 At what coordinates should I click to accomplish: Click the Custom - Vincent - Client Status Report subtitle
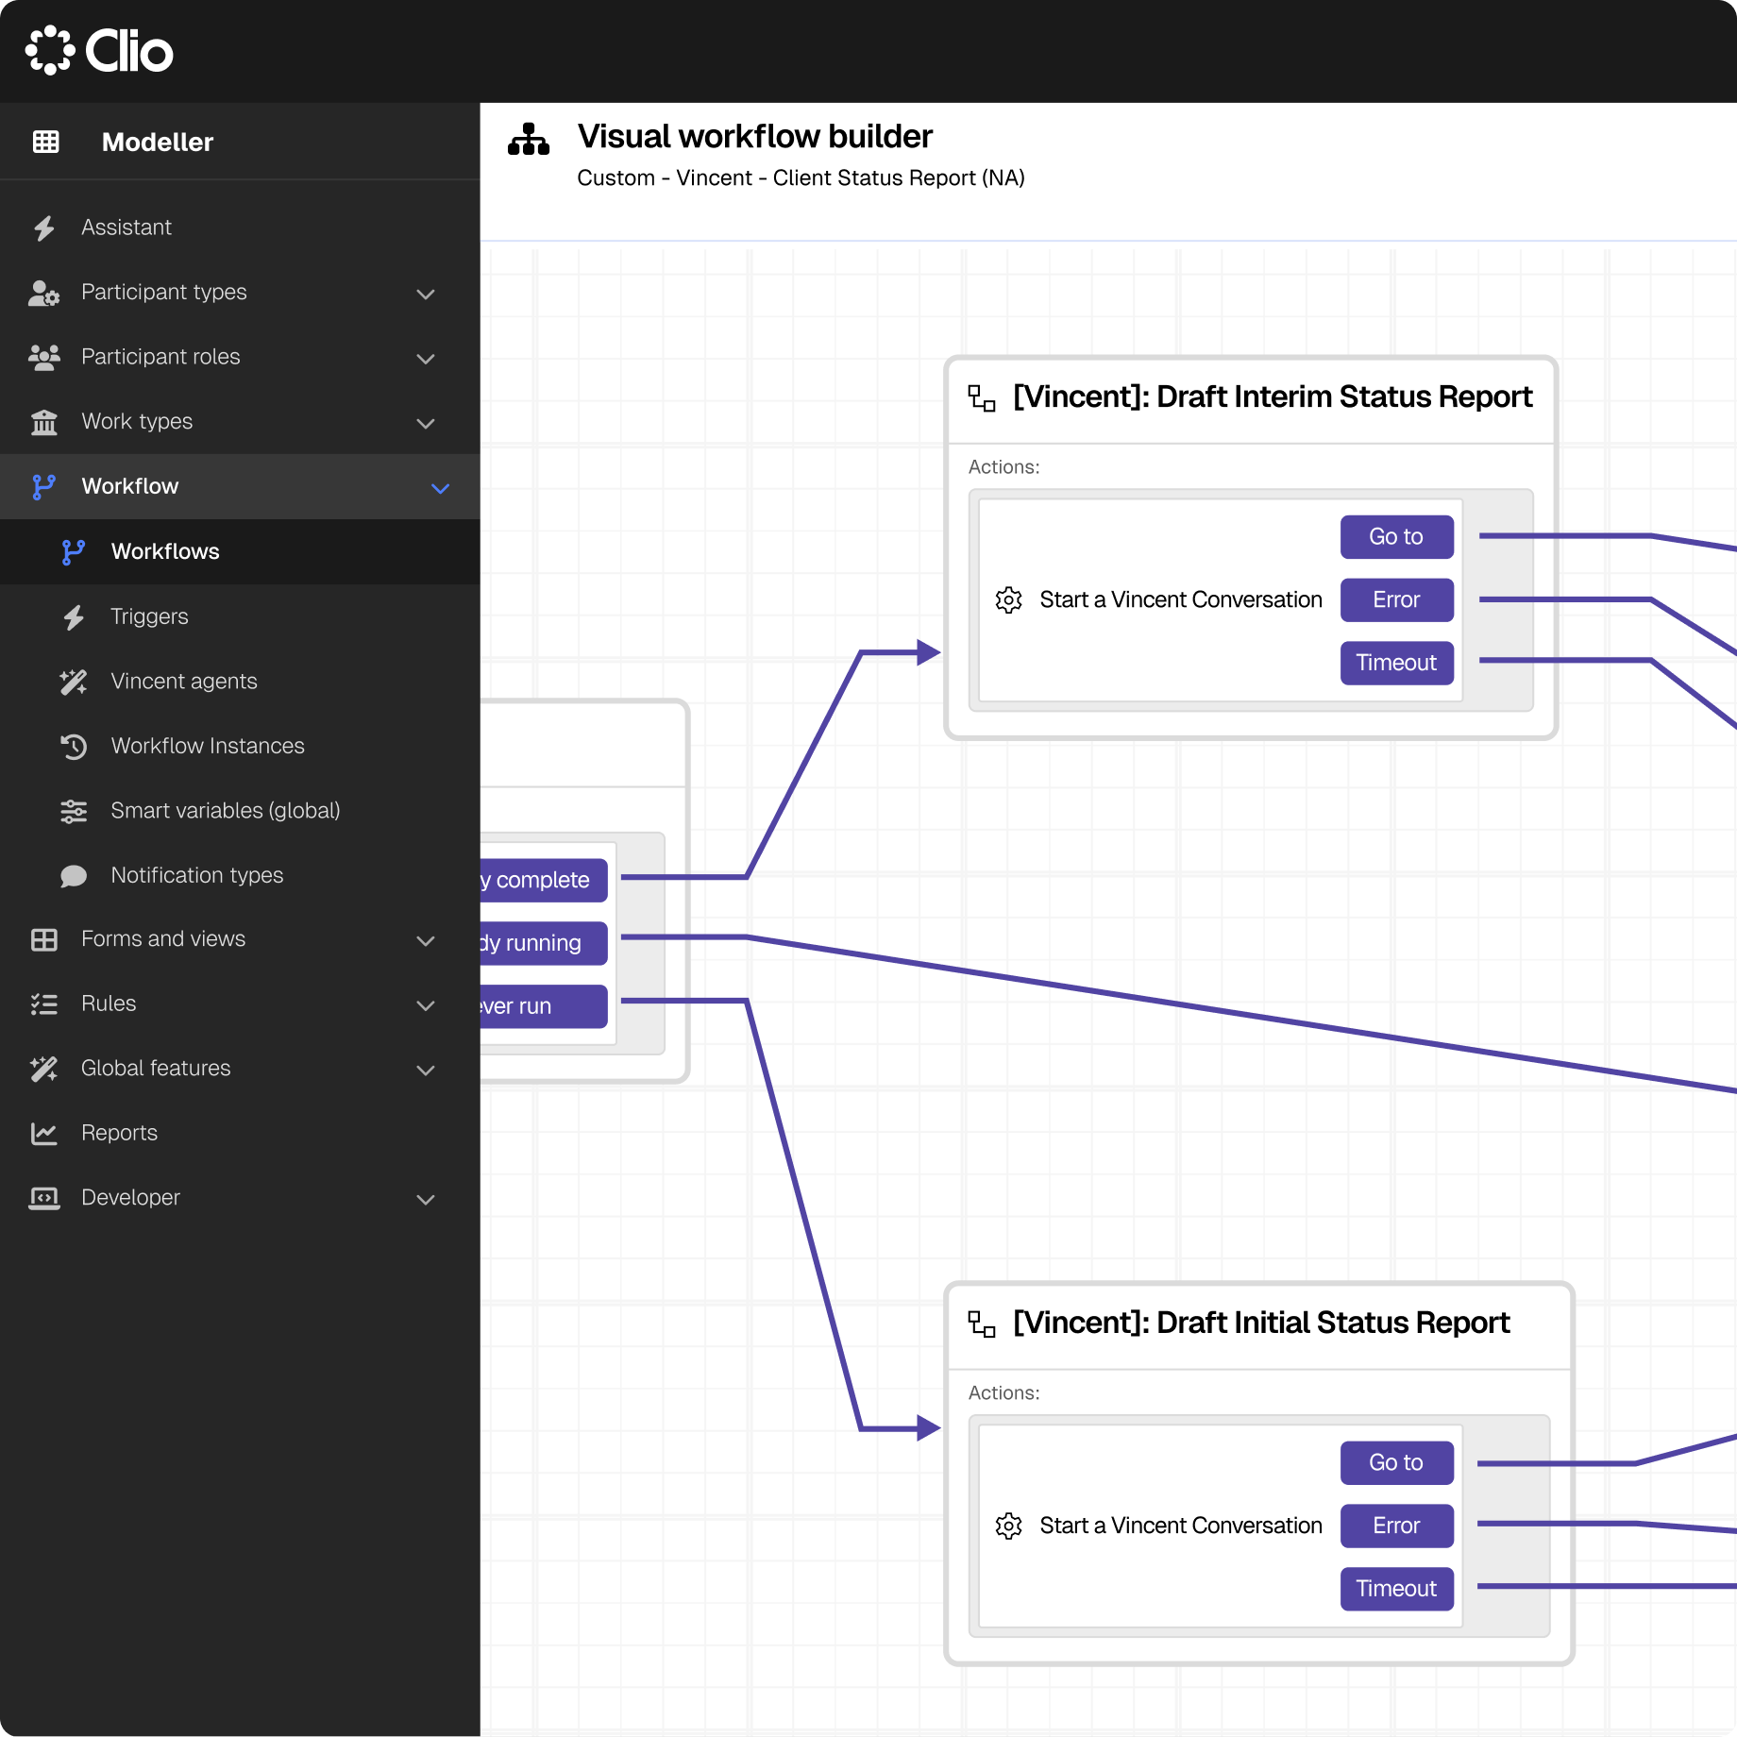pos(801,178)
